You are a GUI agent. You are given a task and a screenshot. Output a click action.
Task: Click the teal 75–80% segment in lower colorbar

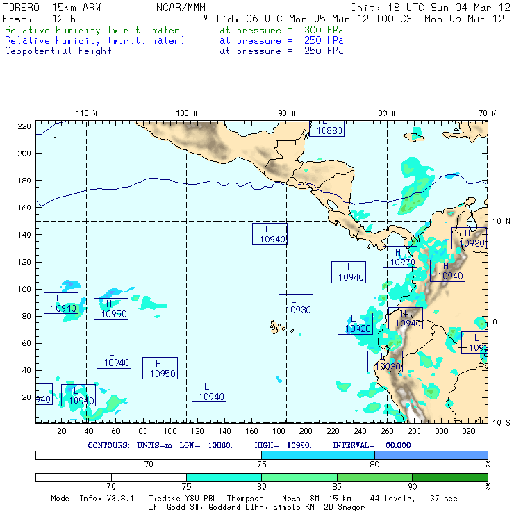pyautogui.click(x=224, y=477)
